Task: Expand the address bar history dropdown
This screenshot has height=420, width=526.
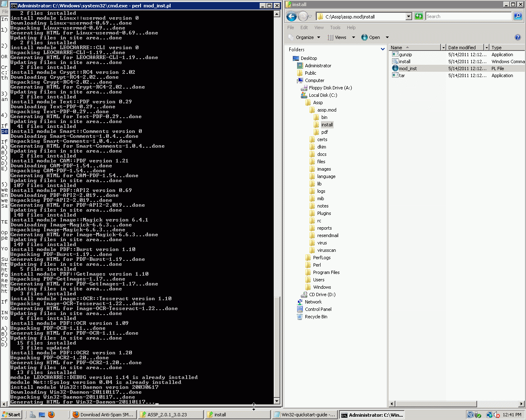Action: [408, 16]
